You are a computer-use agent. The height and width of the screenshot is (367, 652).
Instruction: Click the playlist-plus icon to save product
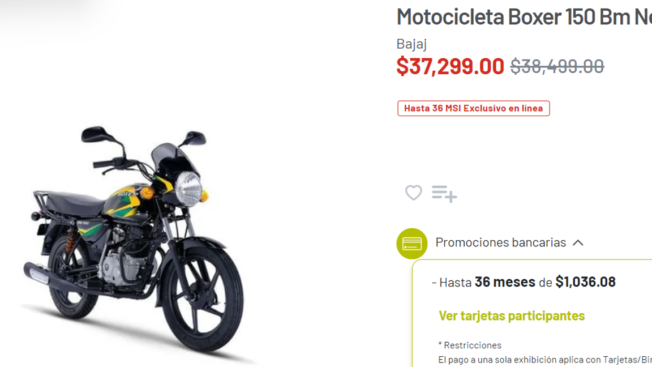(x=444, y=193)
